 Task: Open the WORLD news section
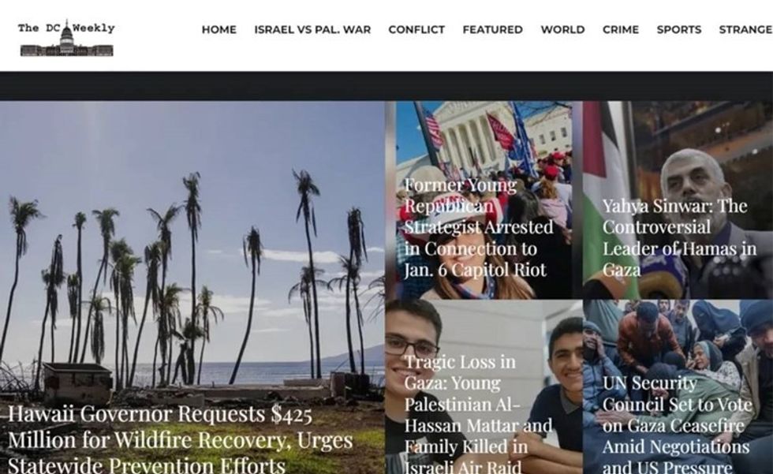click(x=562, y=29)
